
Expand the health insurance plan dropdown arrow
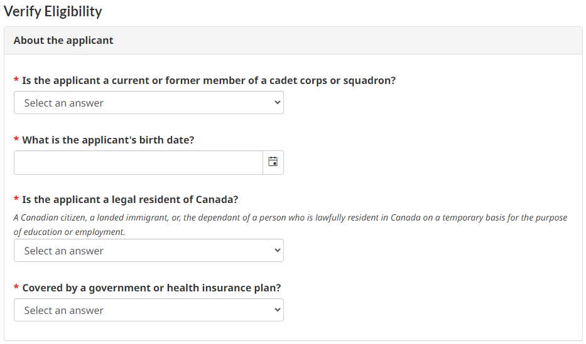[277, 310]
